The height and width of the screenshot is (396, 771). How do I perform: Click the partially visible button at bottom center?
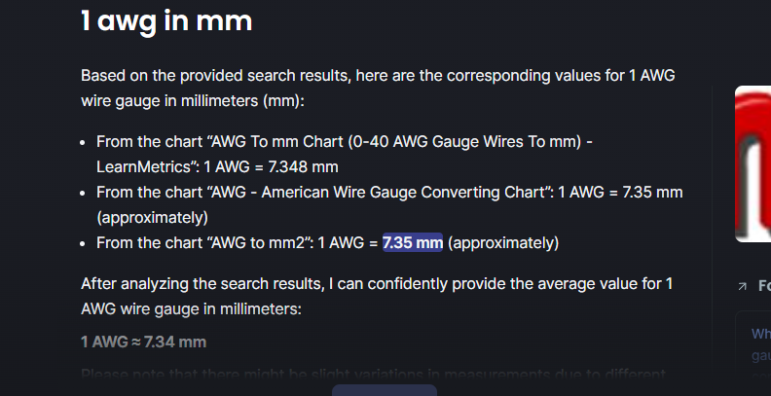click(x=385, y=390)
